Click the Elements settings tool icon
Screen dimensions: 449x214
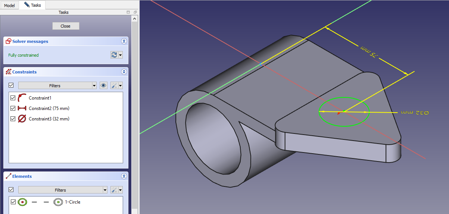pos(115,190)
